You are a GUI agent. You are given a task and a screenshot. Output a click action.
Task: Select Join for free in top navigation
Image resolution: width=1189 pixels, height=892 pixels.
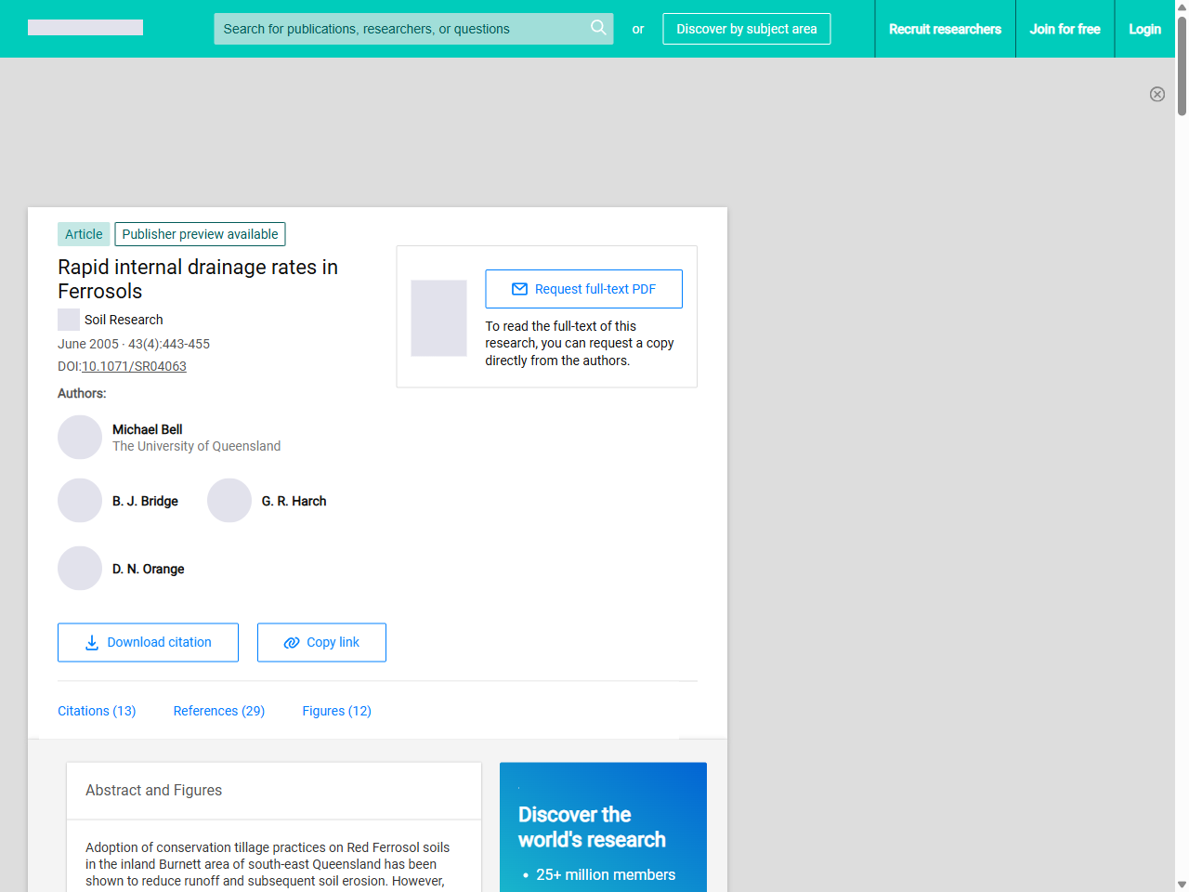tap(1065, 29)
